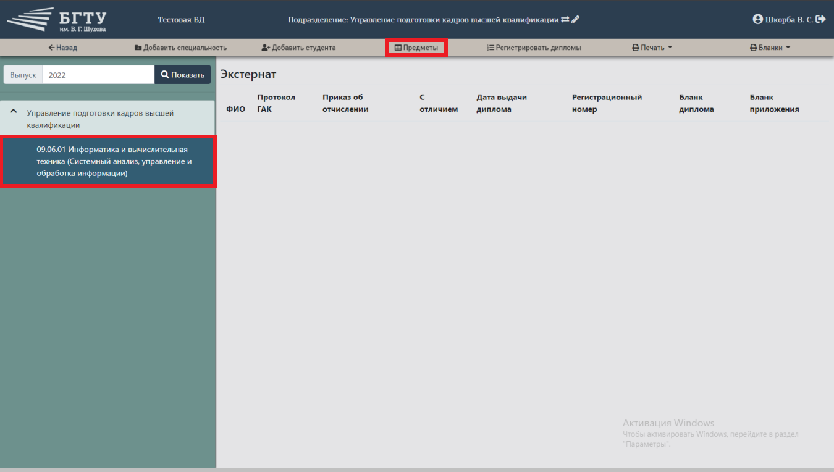
Task: Click the Тестовая БД label in the header
Action: point(181,20)
